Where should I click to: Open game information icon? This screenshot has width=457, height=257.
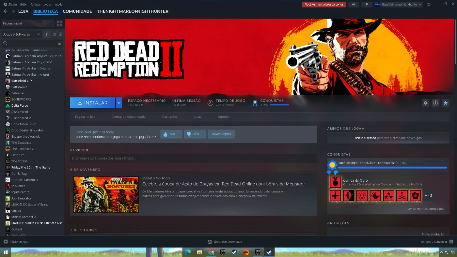[435, 103]
